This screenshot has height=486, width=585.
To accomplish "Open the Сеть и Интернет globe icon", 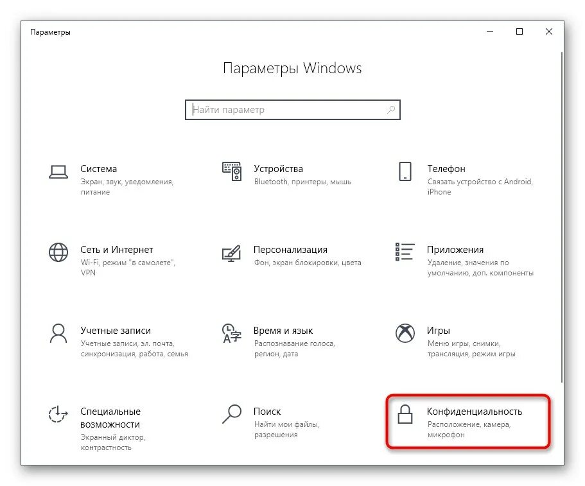I will click(x=58, y=252).
